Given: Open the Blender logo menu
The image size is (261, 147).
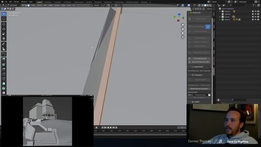Looking at the screenshot, I should (x=2, y=2).
